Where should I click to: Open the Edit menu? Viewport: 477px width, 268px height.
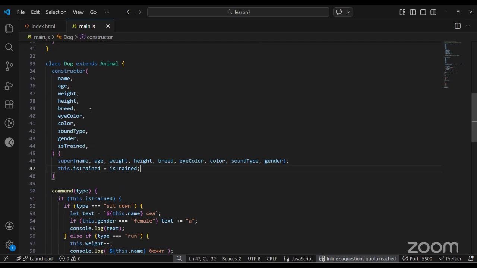click(x=35, y=12)
